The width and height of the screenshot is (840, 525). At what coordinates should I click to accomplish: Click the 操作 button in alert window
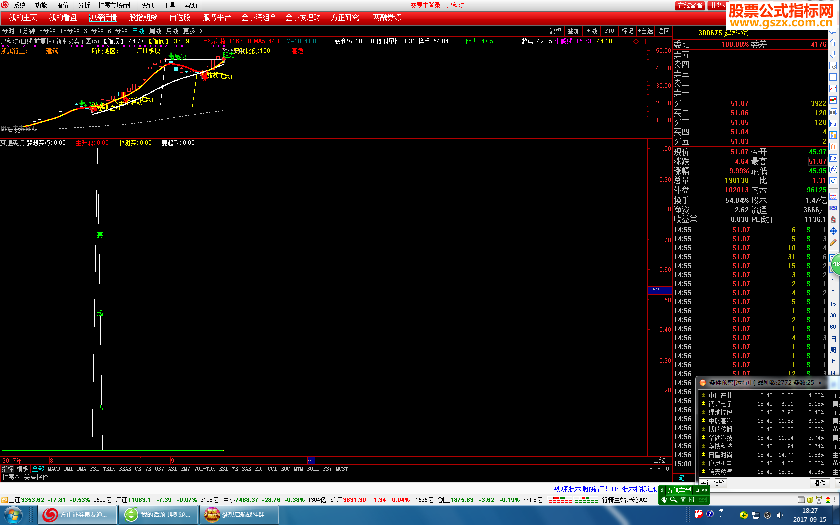click(x=820, y=483)
